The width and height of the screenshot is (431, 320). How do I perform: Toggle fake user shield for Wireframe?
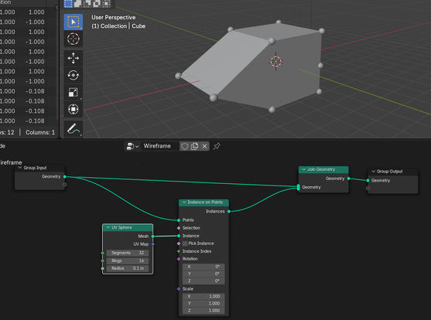(x=185, y=146)
